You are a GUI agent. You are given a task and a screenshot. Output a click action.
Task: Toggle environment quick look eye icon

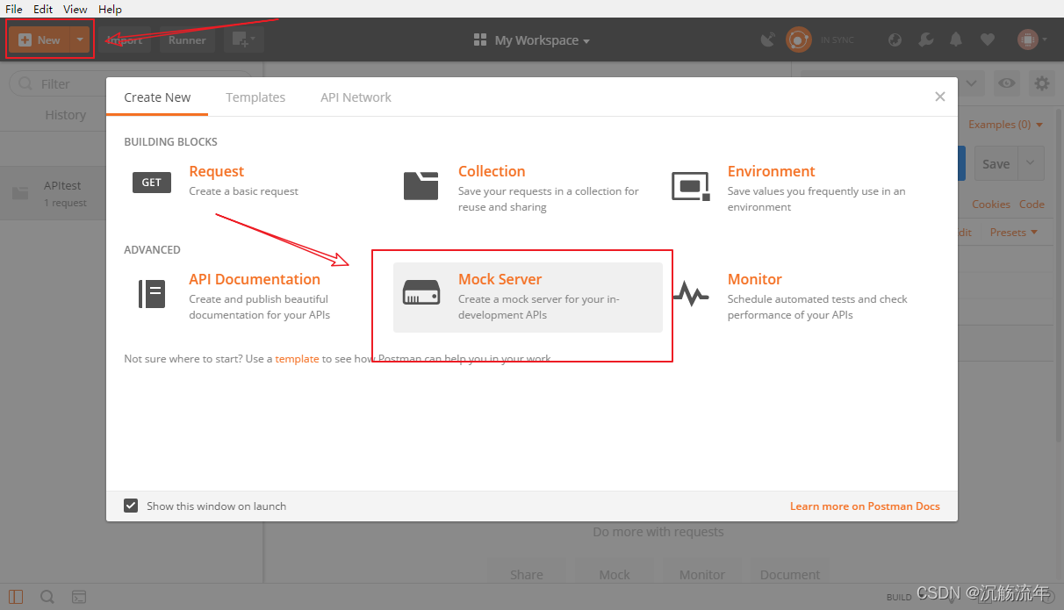click(1007, 83)
